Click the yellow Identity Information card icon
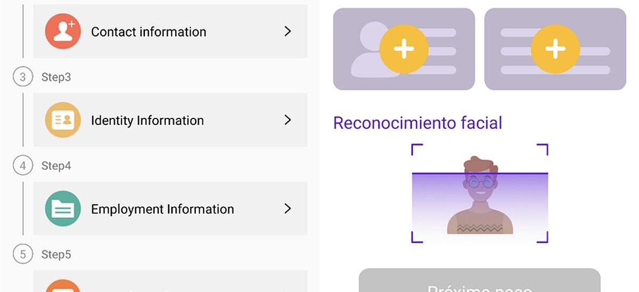This screenshot has height=292, width=639. (63, 121)
